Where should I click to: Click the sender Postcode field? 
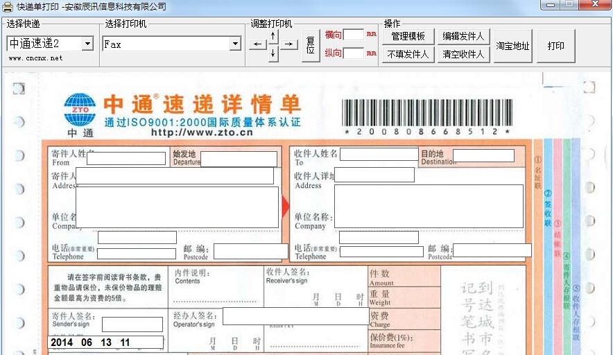pyautogui.click(x=251, y=252)
